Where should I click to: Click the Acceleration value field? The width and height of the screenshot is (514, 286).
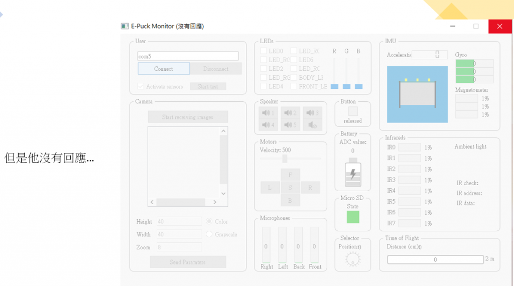tap(430, 55)
